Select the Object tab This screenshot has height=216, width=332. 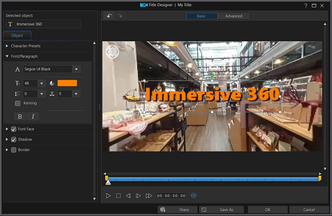pos(17,36)
